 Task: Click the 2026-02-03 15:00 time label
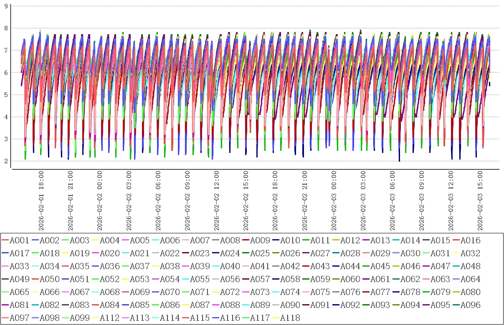pyautogui.click(x=480, y=200)
